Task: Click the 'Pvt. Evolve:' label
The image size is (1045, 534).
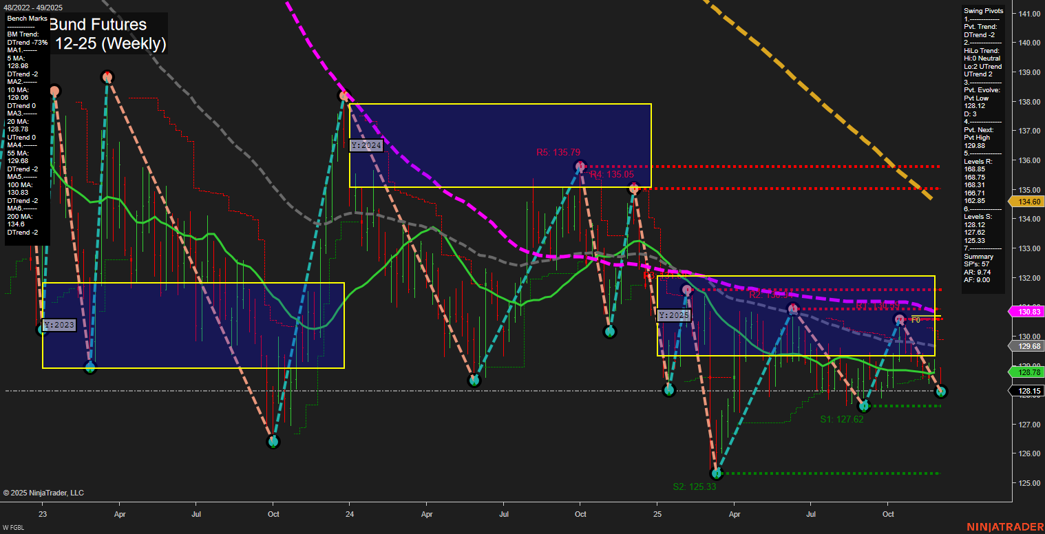Action: tap(982, 90)
